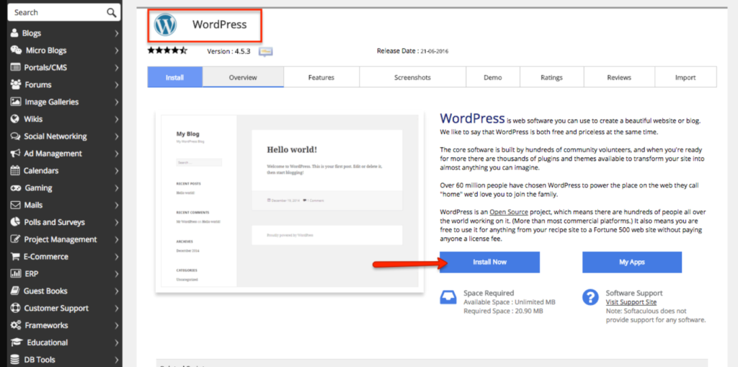Screen dimensions: 738x367
Task: Expand the Forums category chevron
Action: [x=116, y=85]
